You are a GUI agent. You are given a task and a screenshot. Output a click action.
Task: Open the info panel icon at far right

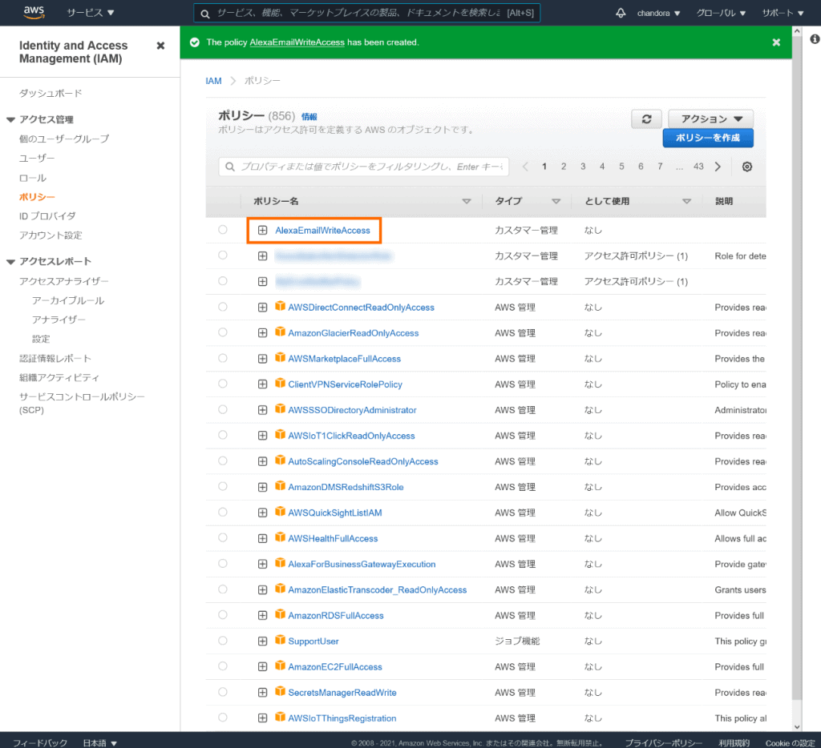click(x=815, y=39)
